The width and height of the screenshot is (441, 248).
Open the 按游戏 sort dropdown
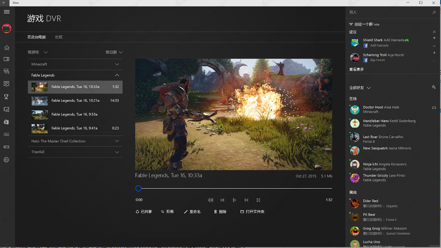[38, 52]
